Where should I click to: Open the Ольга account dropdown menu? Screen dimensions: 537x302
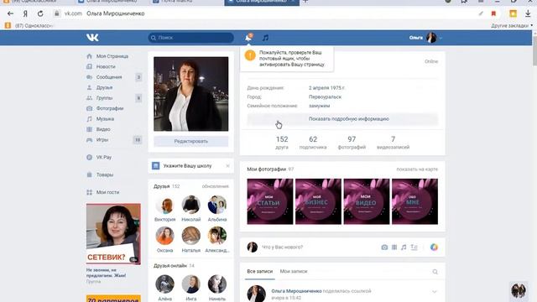(425, 38)
